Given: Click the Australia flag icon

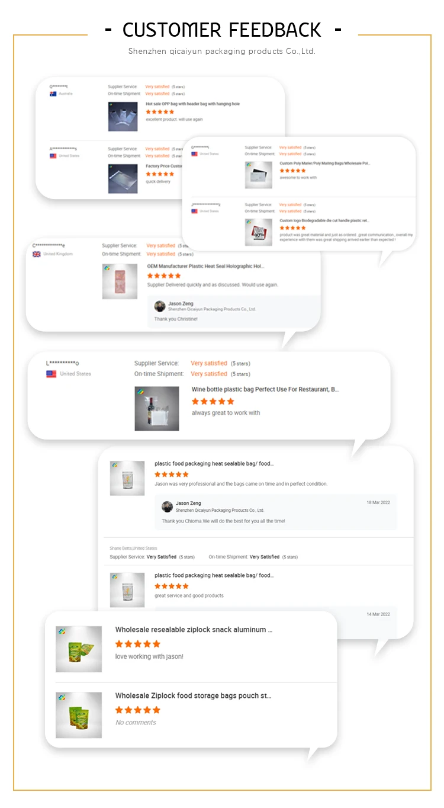Looking at the screenshot, I should pos(53,94).
